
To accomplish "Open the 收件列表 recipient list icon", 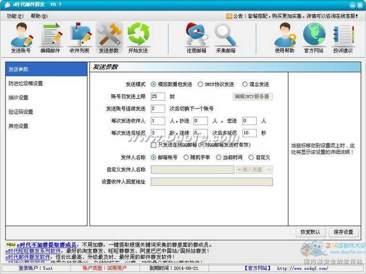I will pyautogui.click(x=79, y=38).
